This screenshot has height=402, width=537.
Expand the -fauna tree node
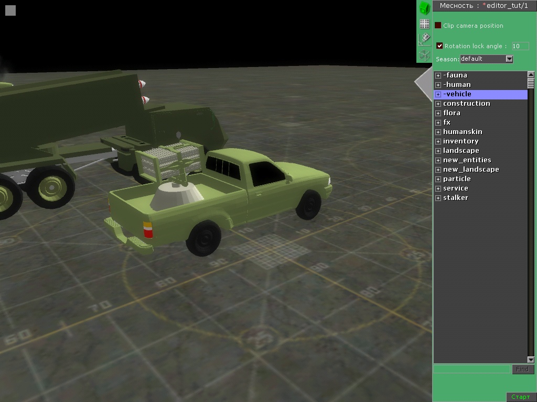(438, 75)
